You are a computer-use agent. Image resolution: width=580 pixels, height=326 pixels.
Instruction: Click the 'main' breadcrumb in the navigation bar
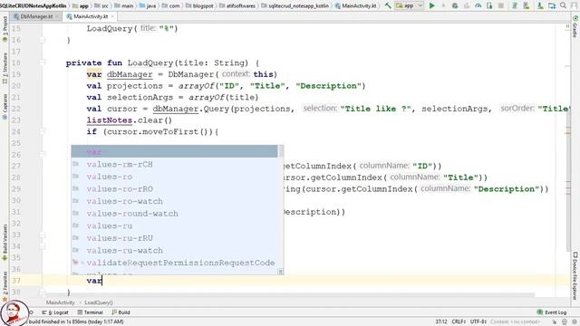click(123, 5)
